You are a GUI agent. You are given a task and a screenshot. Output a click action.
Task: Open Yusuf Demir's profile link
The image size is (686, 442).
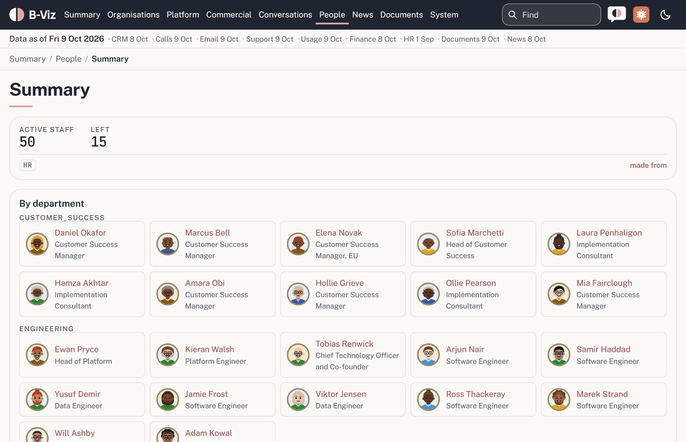[x=78, y=394]
